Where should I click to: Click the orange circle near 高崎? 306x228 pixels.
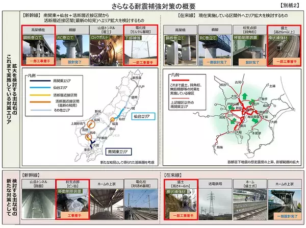(x=88, y=137)
